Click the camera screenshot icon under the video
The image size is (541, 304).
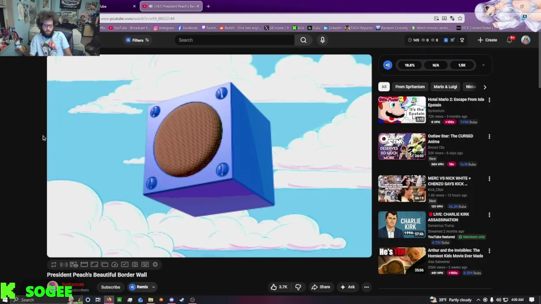pos(135,265)
